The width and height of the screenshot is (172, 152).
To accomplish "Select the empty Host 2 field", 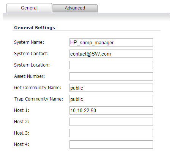I will click(x=111, y=122).
